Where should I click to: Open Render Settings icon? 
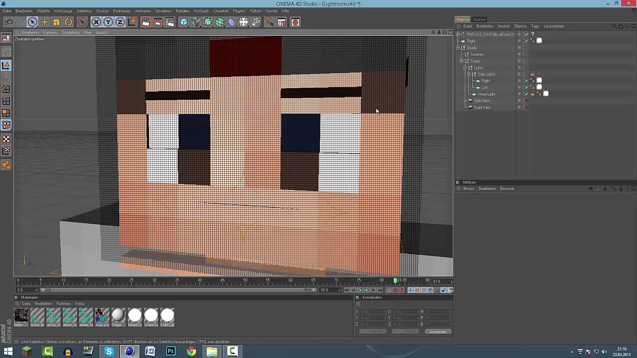pos(170,22)
